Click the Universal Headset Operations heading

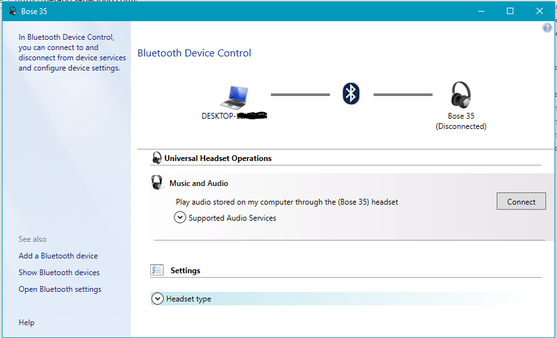[x=218, y=158]
